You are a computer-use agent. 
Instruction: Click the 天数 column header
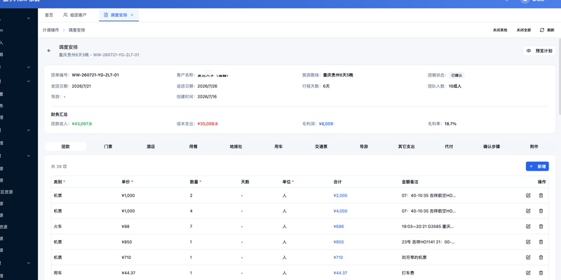pos(245,182)
